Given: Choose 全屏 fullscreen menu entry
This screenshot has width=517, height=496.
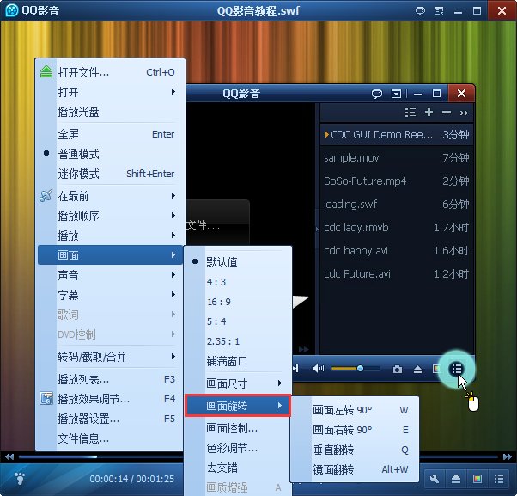Looking at the screenshot, I should click(x=111, y=134).
